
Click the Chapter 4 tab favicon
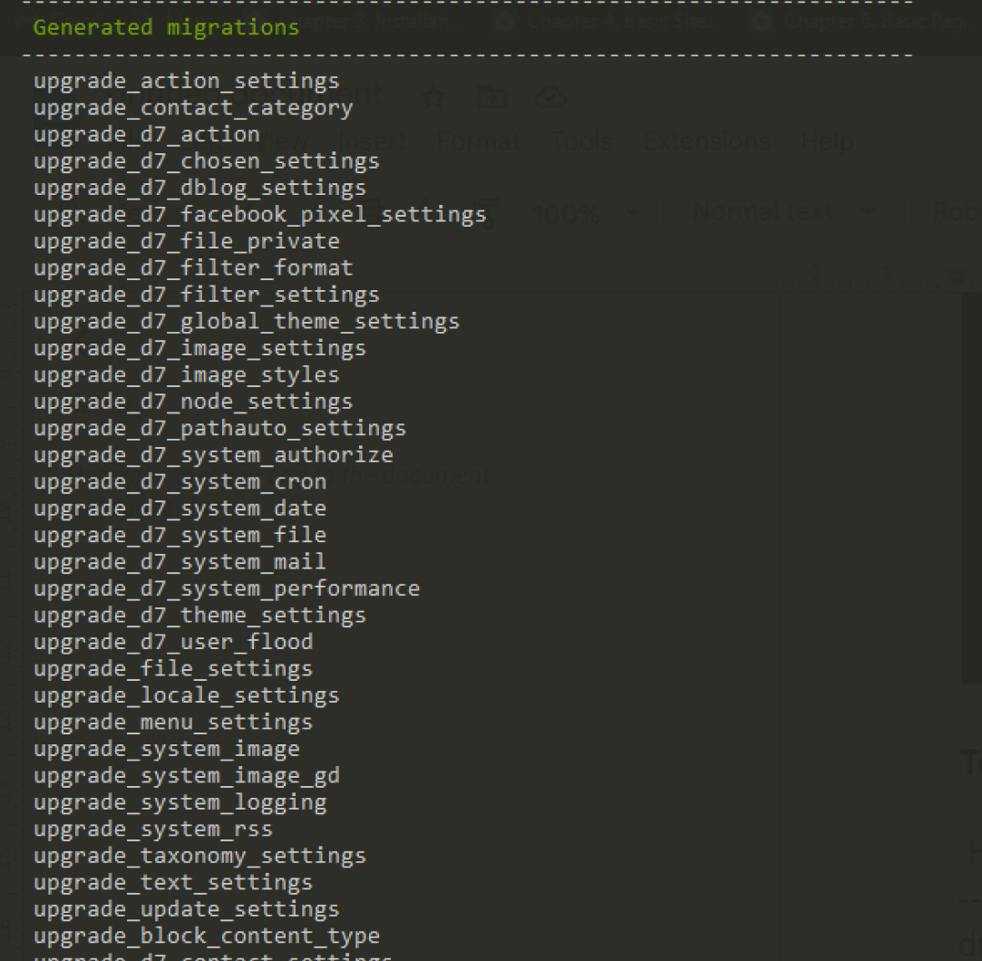pos(504,24)
